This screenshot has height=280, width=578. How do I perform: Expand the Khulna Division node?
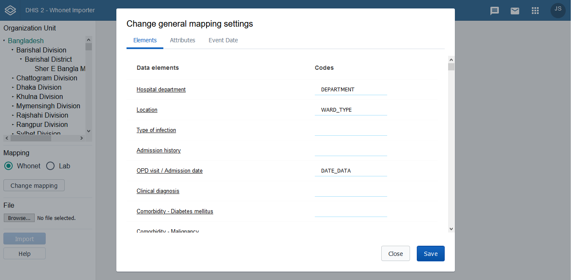click(x=13, y=97)
